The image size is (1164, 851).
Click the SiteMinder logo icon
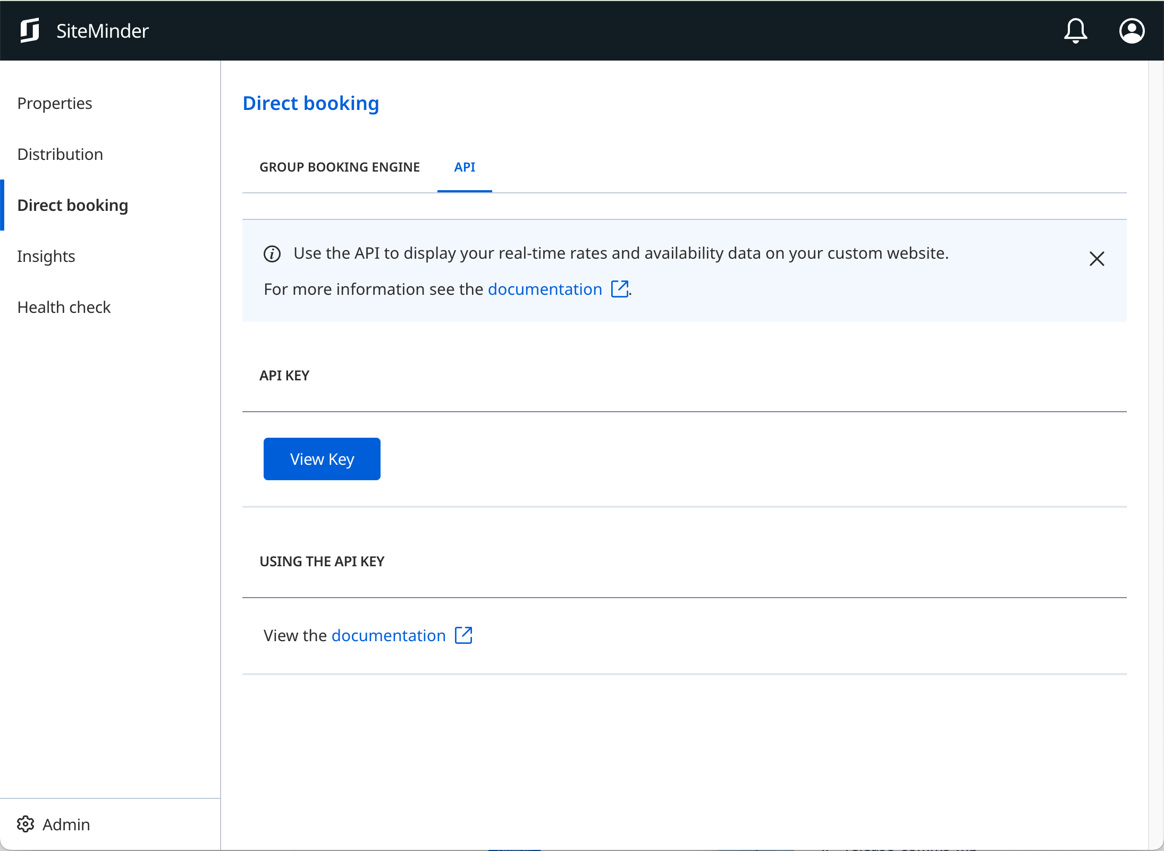[30, 30]
